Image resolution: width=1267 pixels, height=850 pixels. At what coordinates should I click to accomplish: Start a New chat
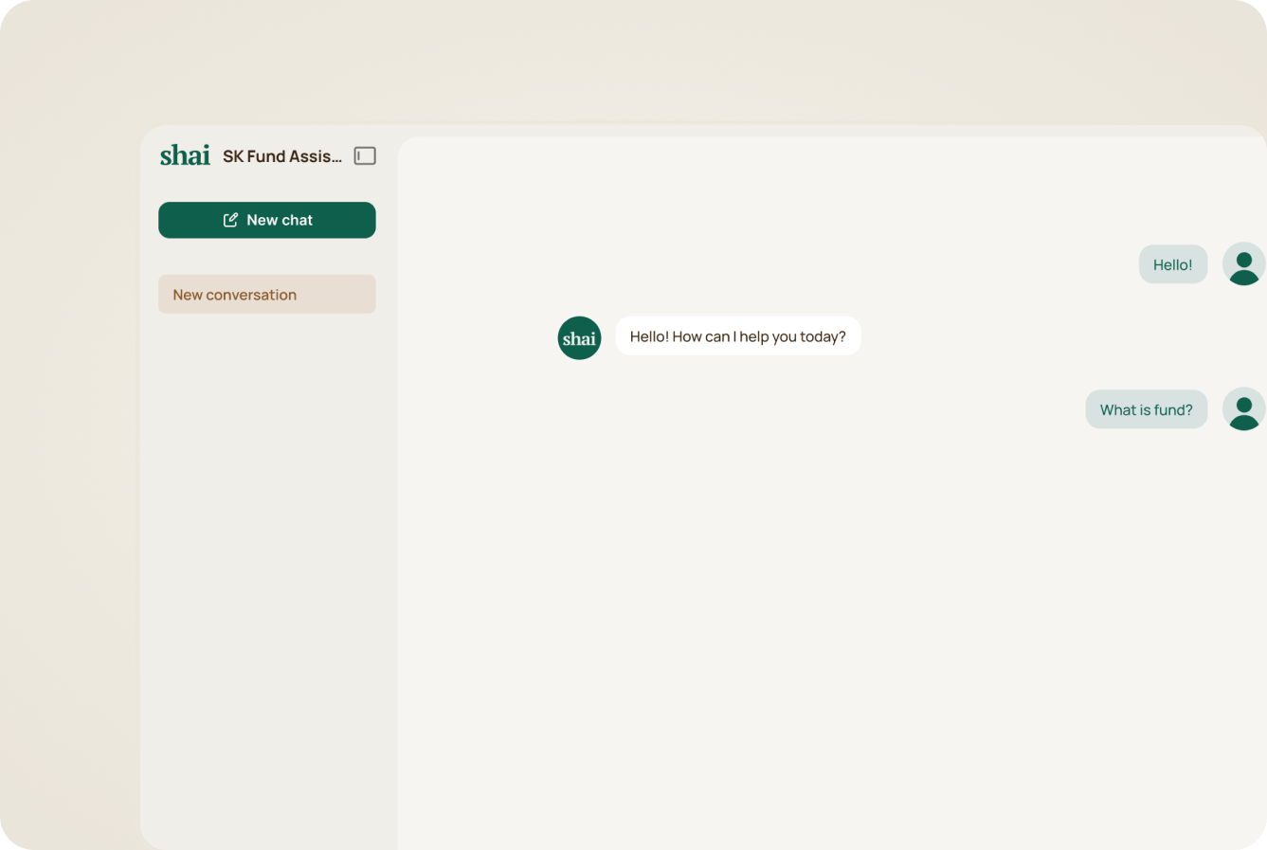point(267,220)
